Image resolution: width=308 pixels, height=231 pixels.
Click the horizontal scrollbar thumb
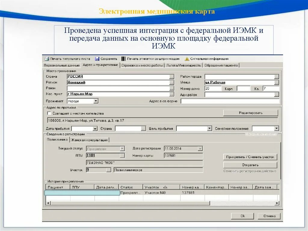[131, 203]
